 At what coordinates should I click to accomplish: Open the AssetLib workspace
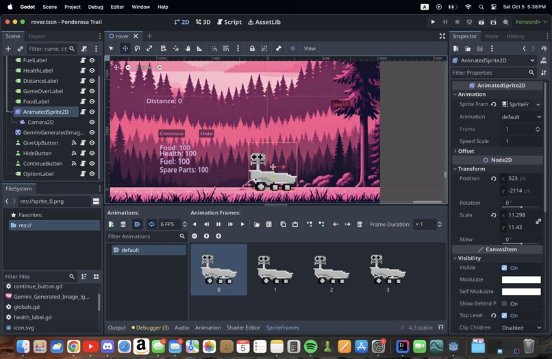264,22
